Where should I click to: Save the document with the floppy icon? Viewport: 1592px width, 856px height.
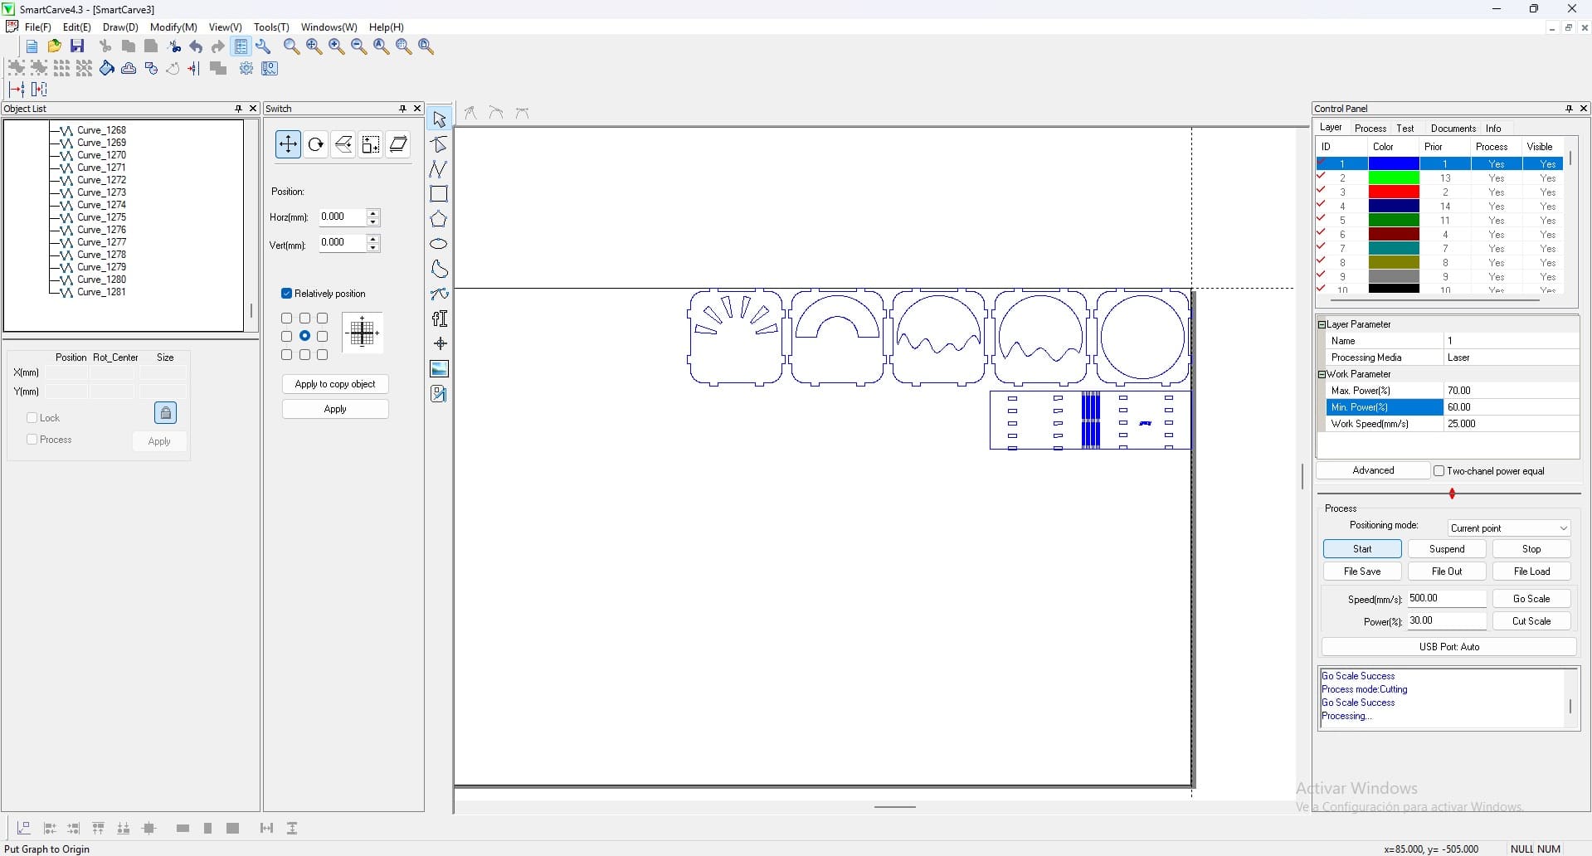[x=77, y=46]
